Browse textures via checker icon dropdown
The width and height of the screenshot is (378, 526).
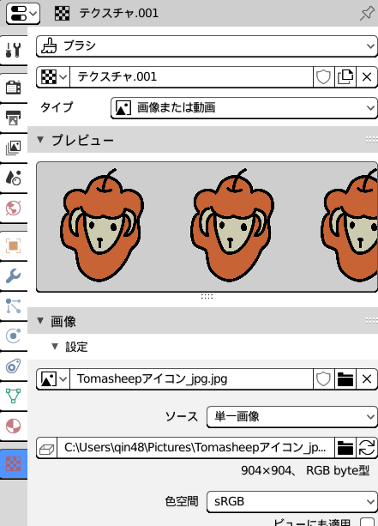click(x=53, y=77)
